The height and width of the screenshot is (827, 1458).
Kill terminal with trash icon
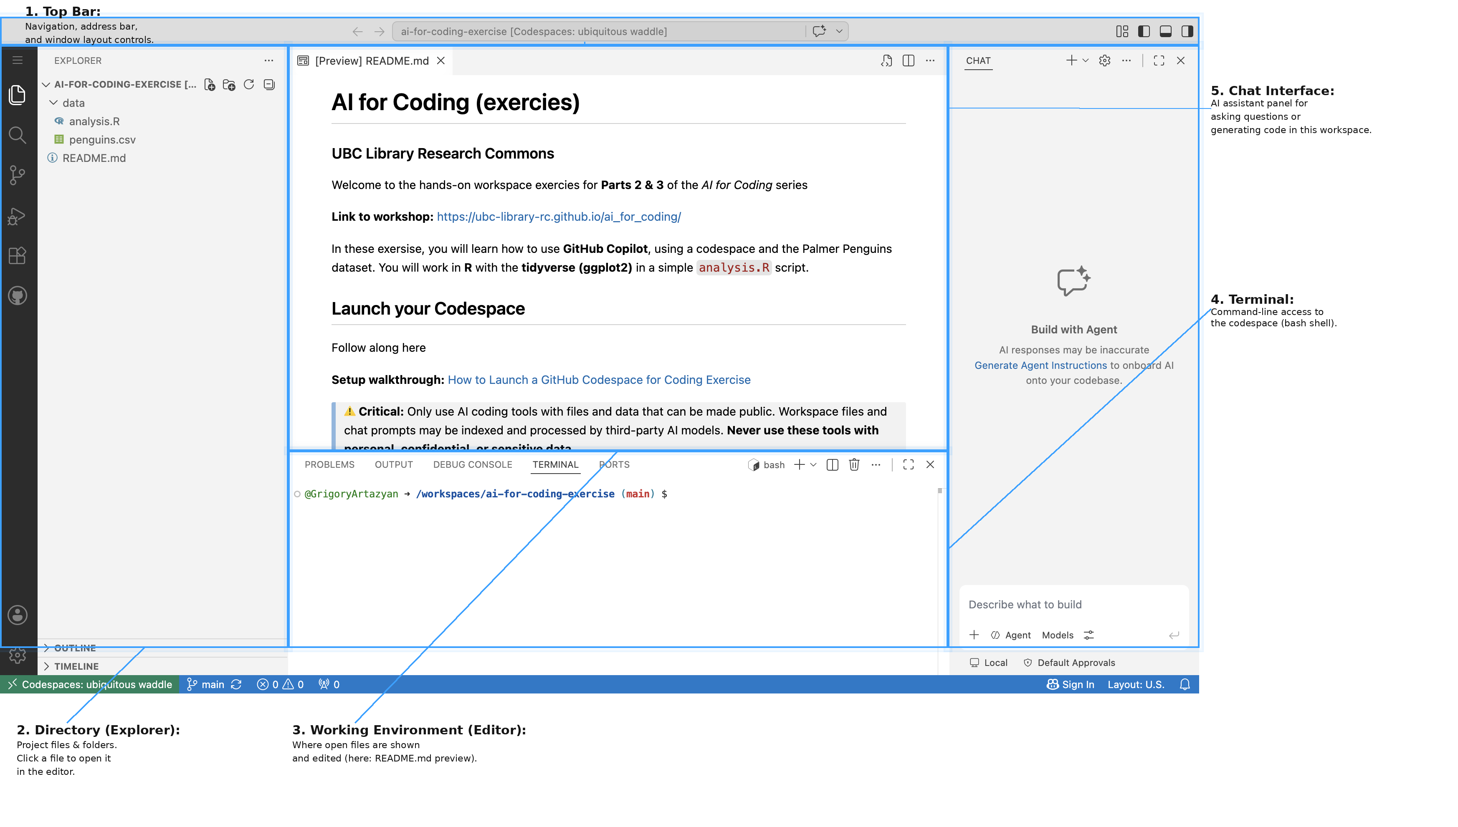coord(853,465)
